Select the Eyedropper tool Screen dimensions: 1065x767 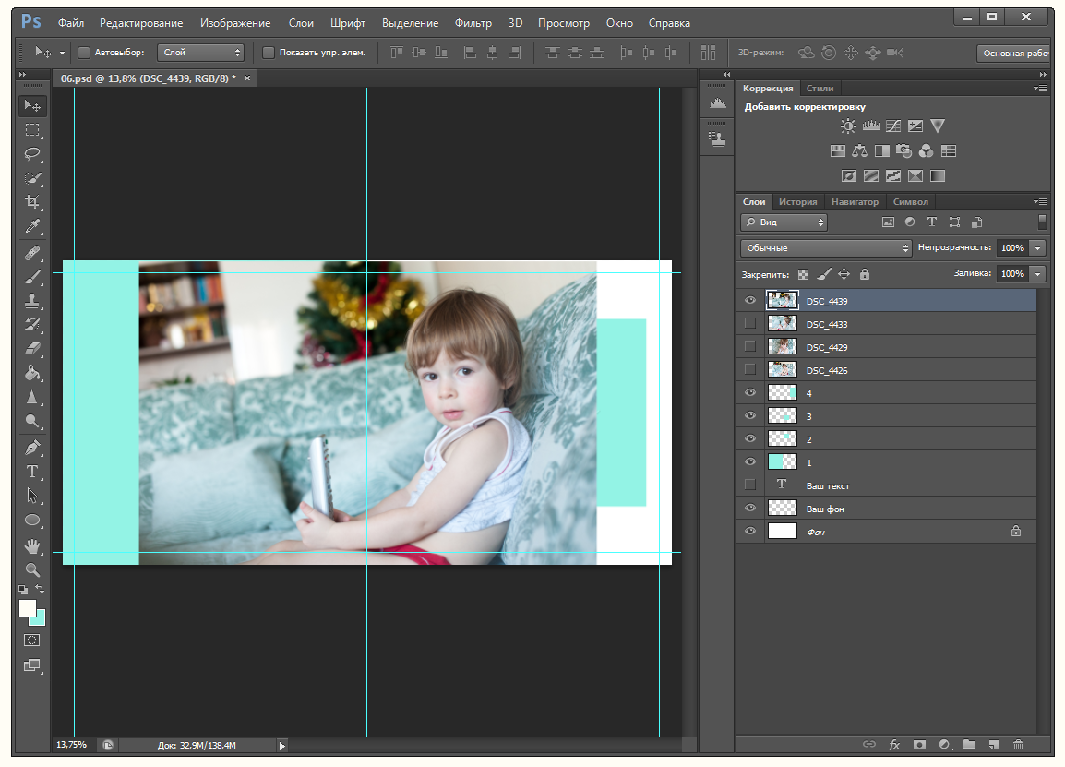tap(32, 227)
